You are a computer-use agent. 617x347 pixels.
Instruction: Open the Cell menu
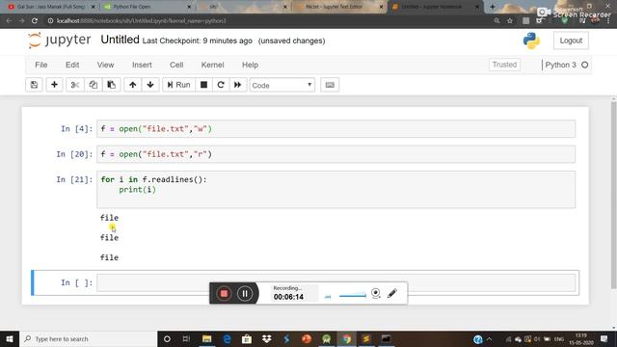[176, 65]
